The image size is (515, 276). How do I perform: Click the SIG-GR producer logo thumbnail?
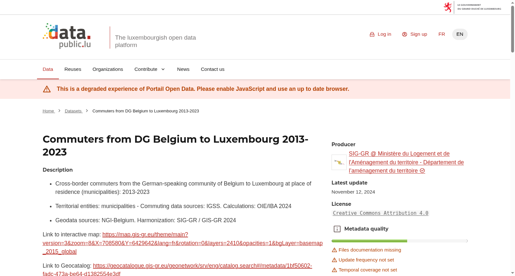tap(339, 162)
